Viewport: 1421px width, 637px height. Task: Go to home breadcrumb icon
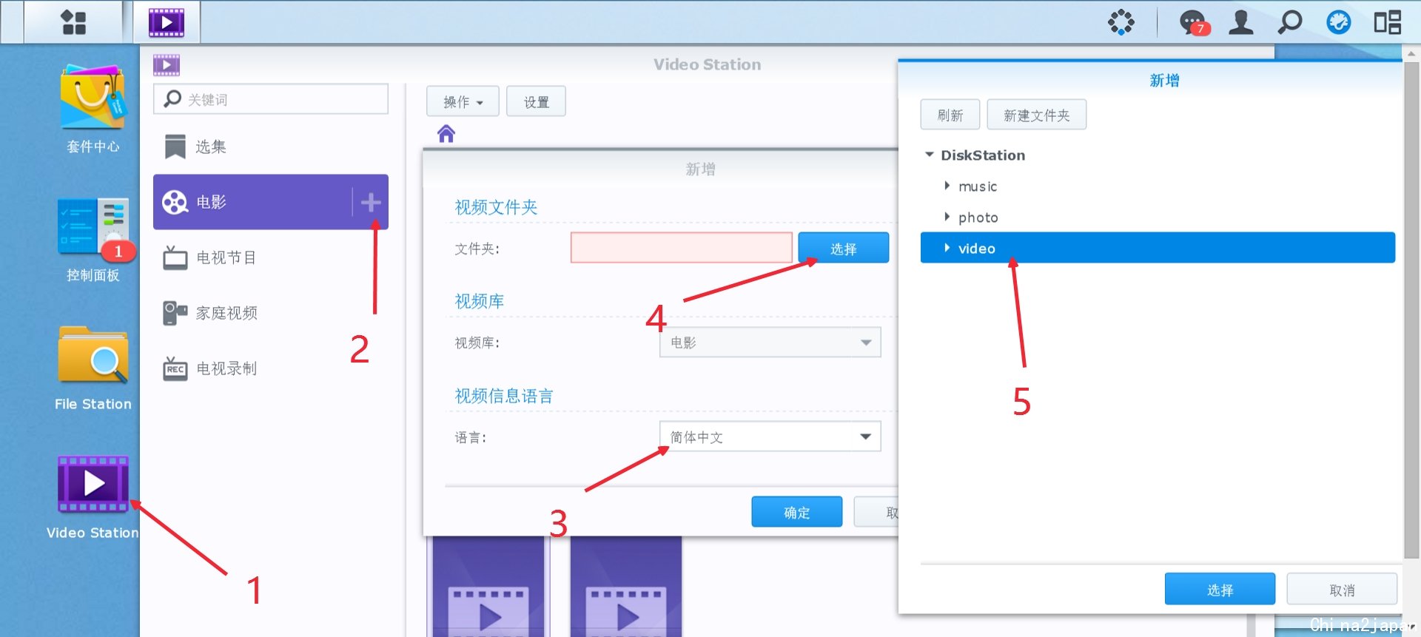pos(446,134)
